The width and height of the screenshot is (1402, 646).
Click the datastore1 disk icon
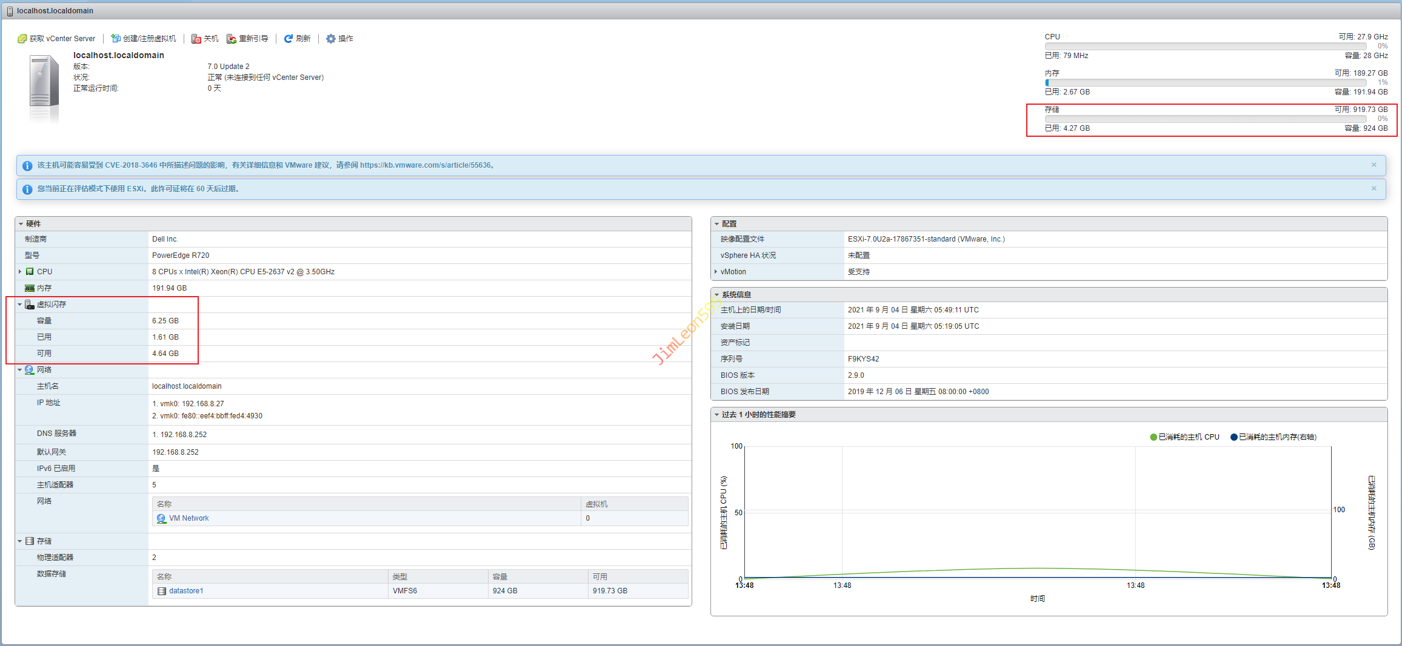coord(162,591)
